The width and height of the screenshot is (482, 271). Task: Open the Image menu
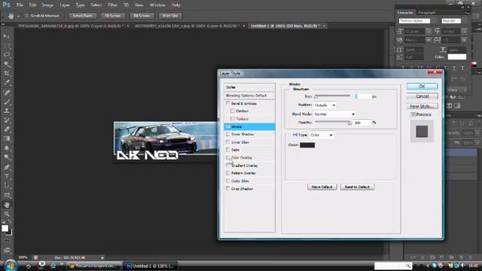pyautogui.click(x=47, y=5)
